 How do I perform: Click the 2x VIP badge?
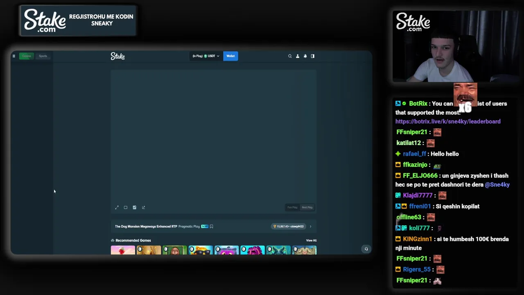205,227
